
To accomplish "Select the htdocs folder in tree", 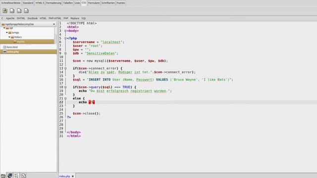I will pos(18,37).
